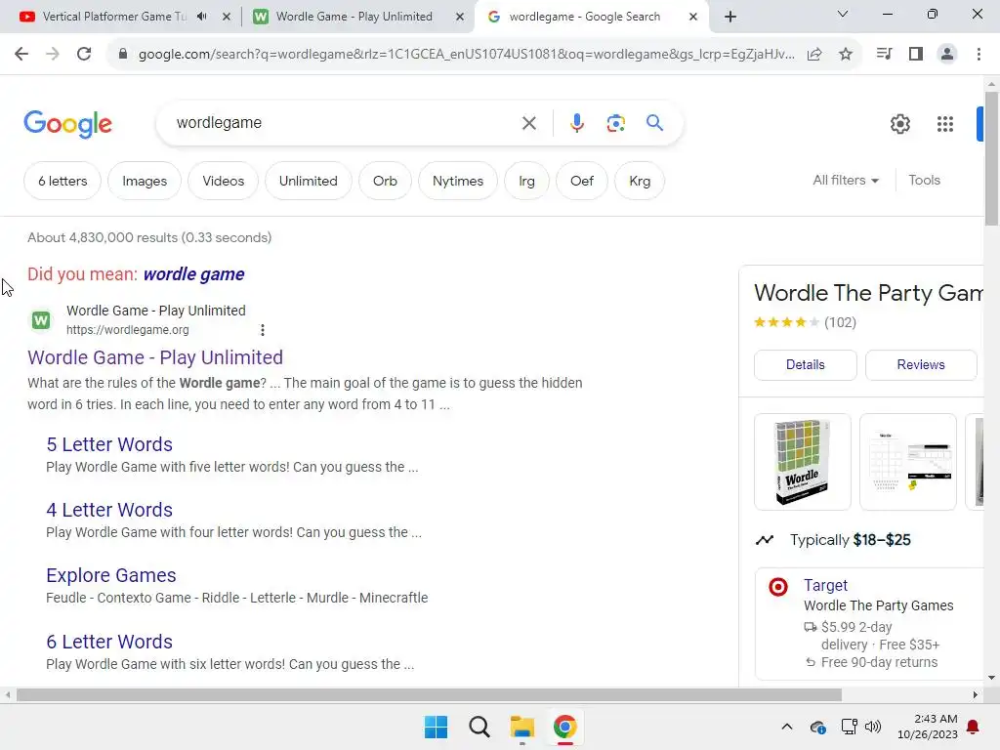Apply the Krg filter chip

pos(640,181)
